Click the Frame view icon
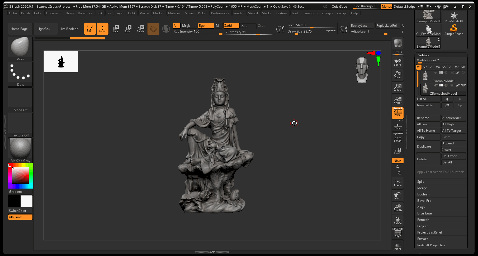This screenshot has height=256, width=478. (x=397, y=183)
